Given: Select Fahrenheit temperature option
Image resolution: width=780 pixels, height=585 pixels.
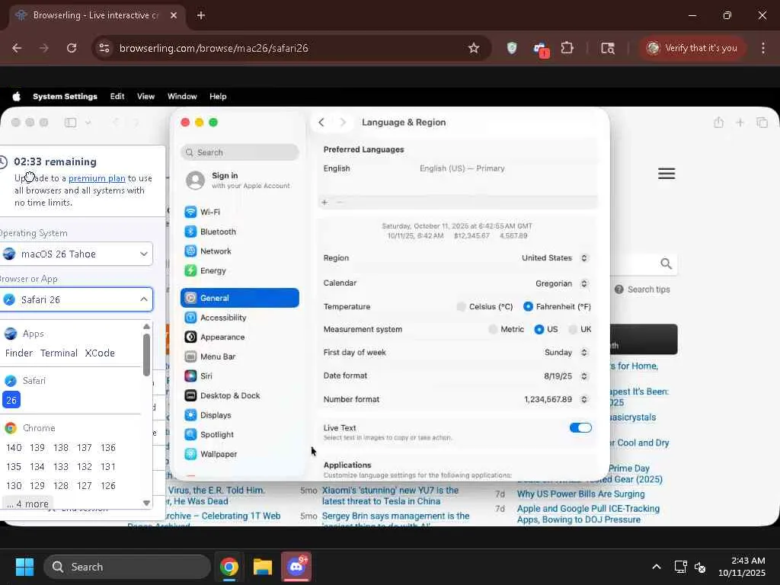Looking at the screenshot, I should pos(529,306).
